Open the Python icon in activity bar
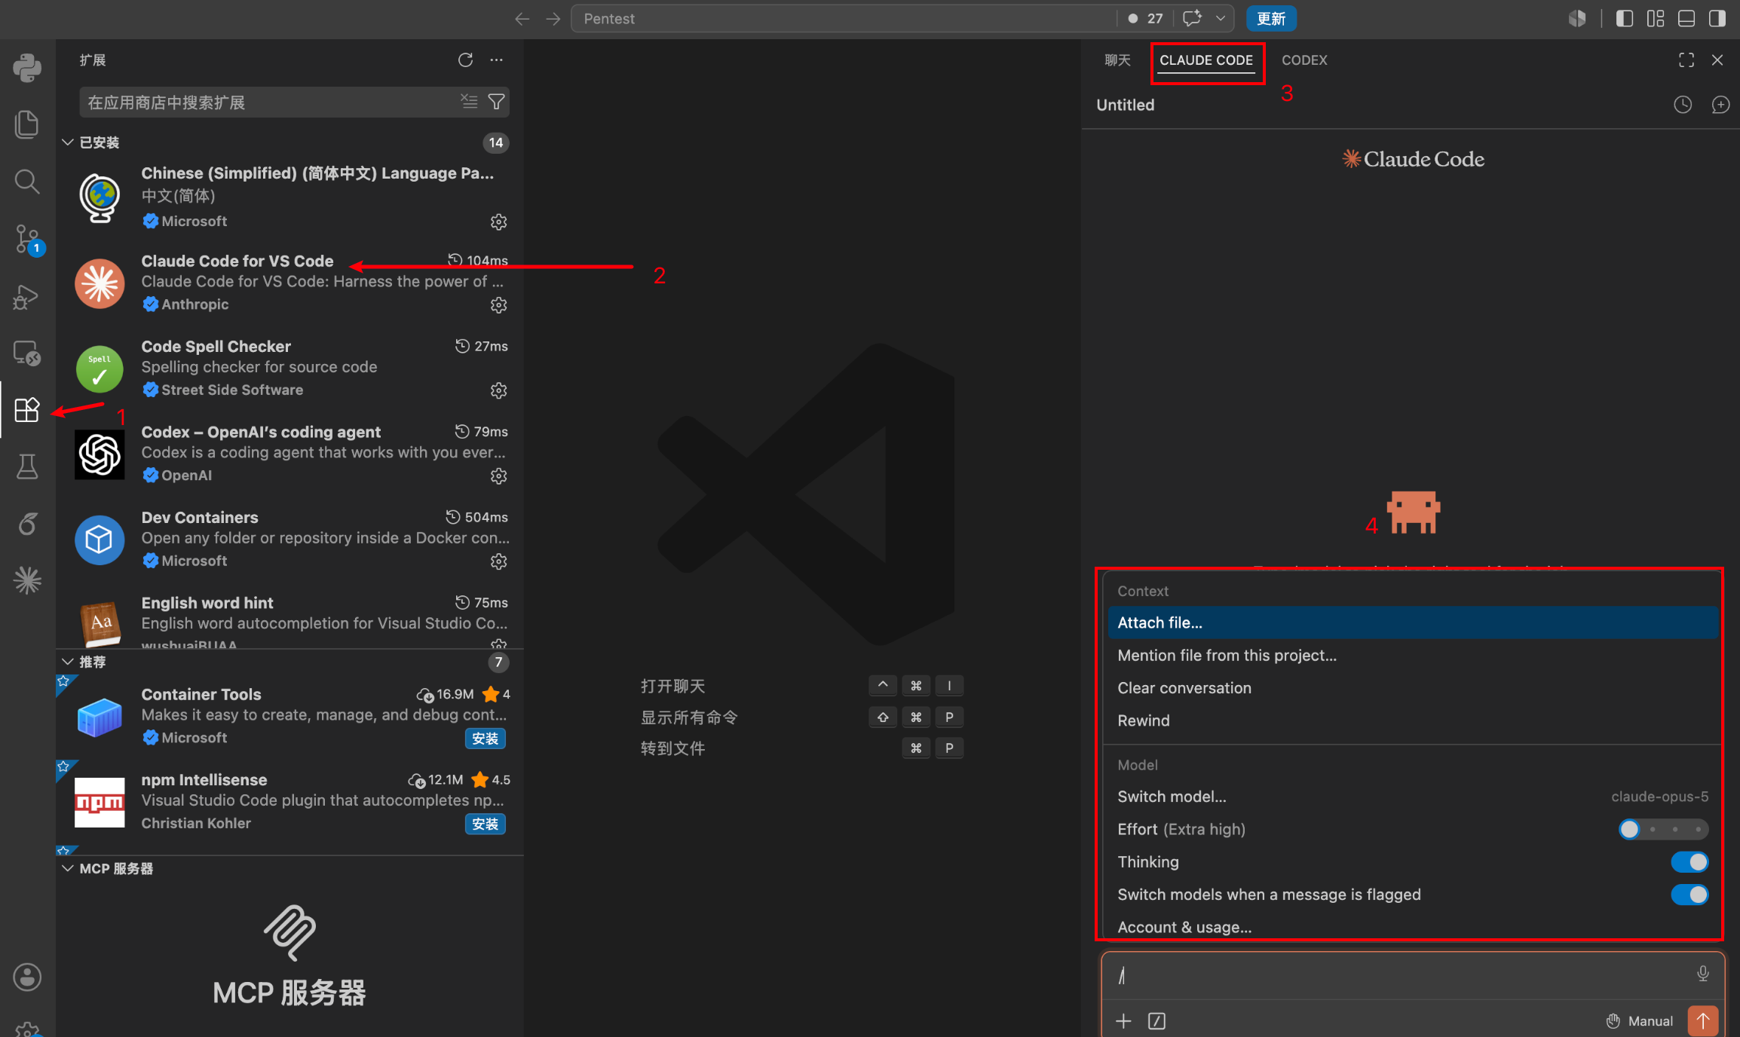This screenshot has height=1037, width=1740. pyautogui.click(x=27, y=68)
